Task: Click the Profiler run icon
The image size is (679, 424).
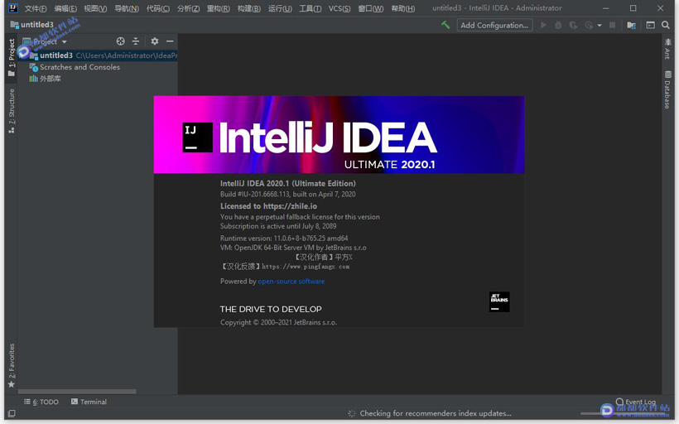Action: [x=589, y=25]
